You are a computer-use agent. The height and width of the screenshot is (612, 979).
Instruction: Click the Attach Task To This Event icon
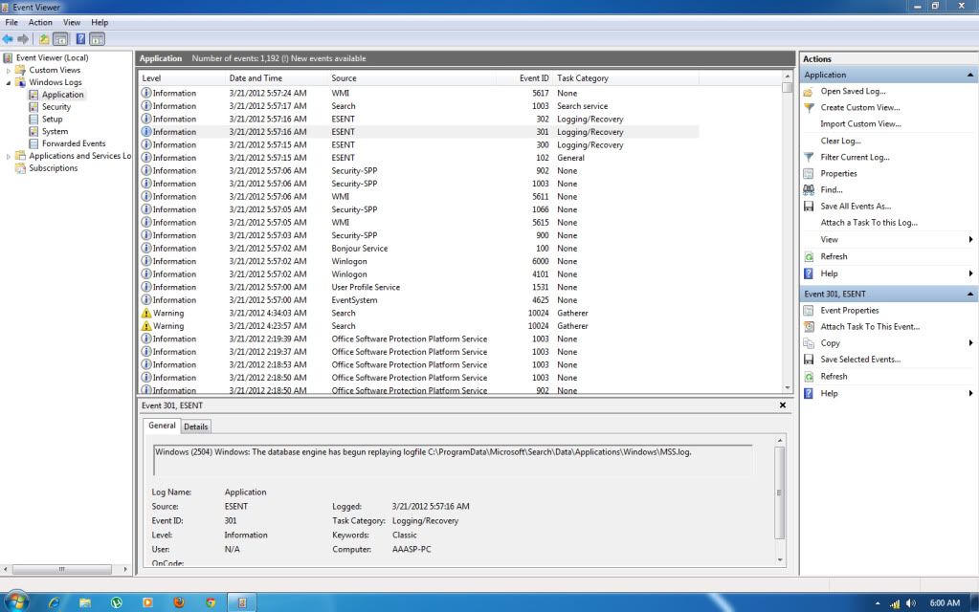pyautogui.click(x=809, y=326)
